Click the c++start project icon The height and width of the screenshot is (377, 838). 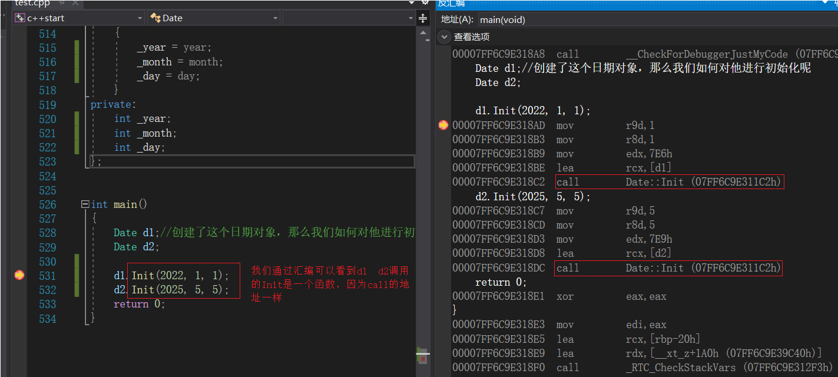pos(19,18)
